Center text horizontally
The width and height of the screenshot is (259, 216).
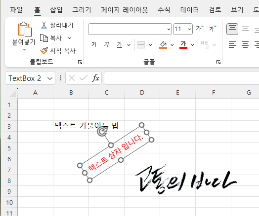point(245,44)
